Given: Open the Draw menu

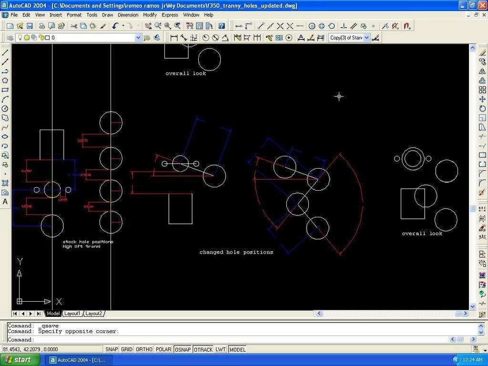Looking at the screenshot, I should pos(107,15).
